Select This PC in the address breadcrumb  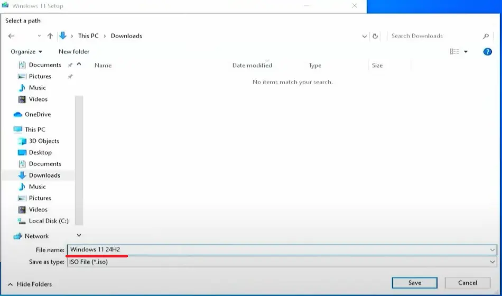tap(88, 36)
